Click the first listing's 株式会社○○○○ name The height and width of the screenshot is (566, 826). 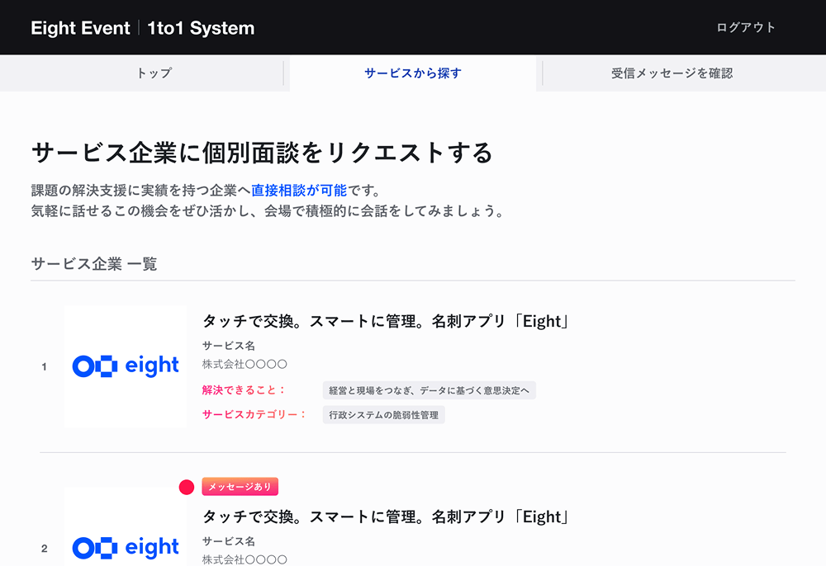(244, 364)
